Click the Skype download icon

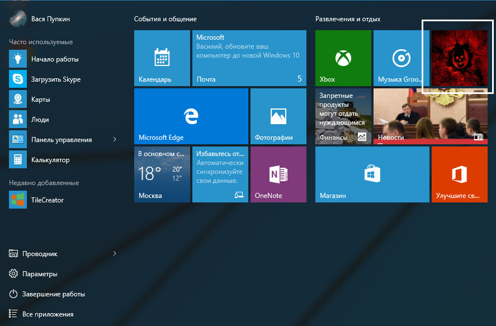(x=18, y=79)
